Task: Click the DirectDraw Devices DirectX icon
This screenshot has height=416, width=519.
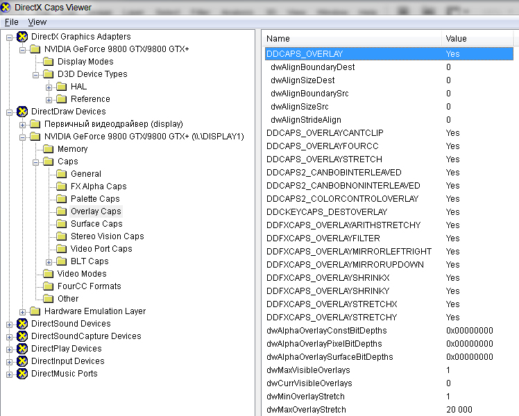Action: click(x=22, y=112)
